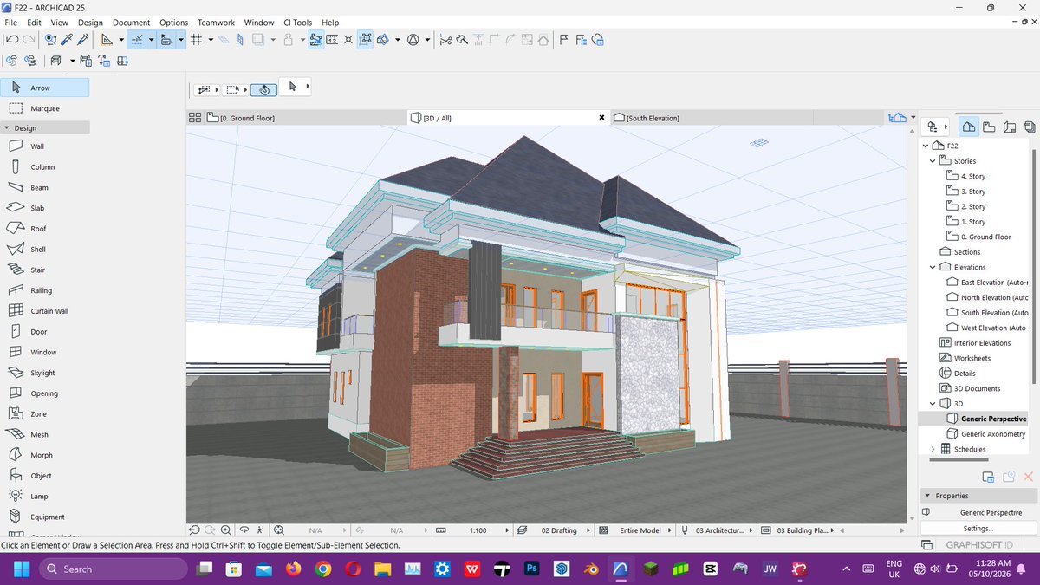Viewport: 1040px width, 585px height.
Task: Select the Mesh tool
Action: tap(45, 435)
